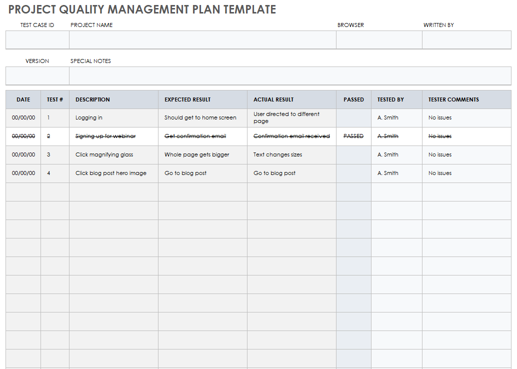Click the Version input field
517x369 pixels.
coord(37,76)
